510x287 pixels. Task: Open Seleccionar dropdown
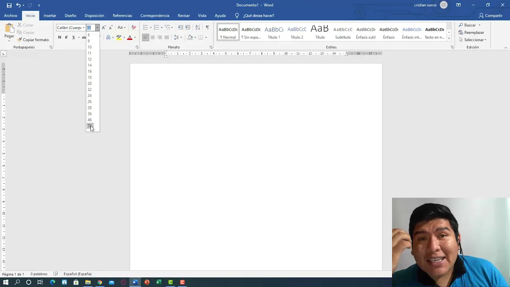click(472, 40)
